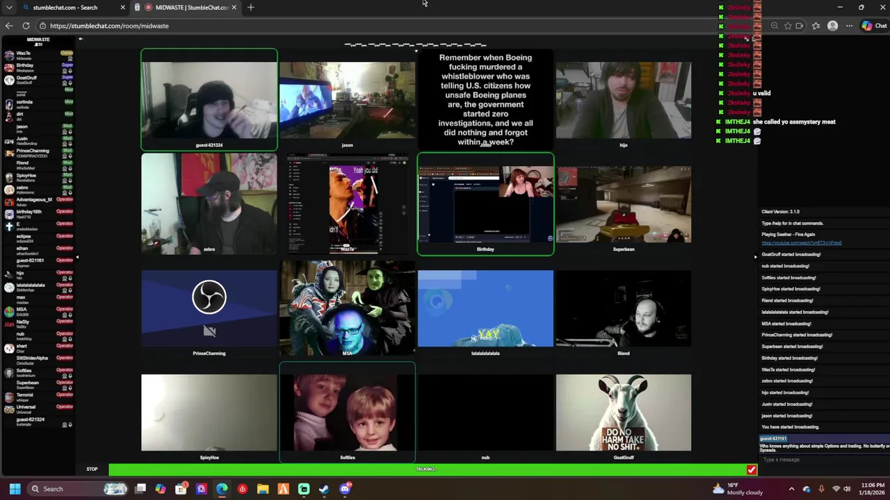
Task: Select the MIDWASTE StumbleChat tab
Action: [184, 8]
